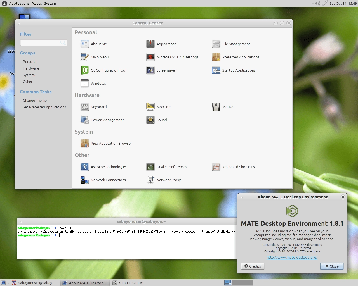Open Migrate MATE 1.4 settings icon

[150, 57]
